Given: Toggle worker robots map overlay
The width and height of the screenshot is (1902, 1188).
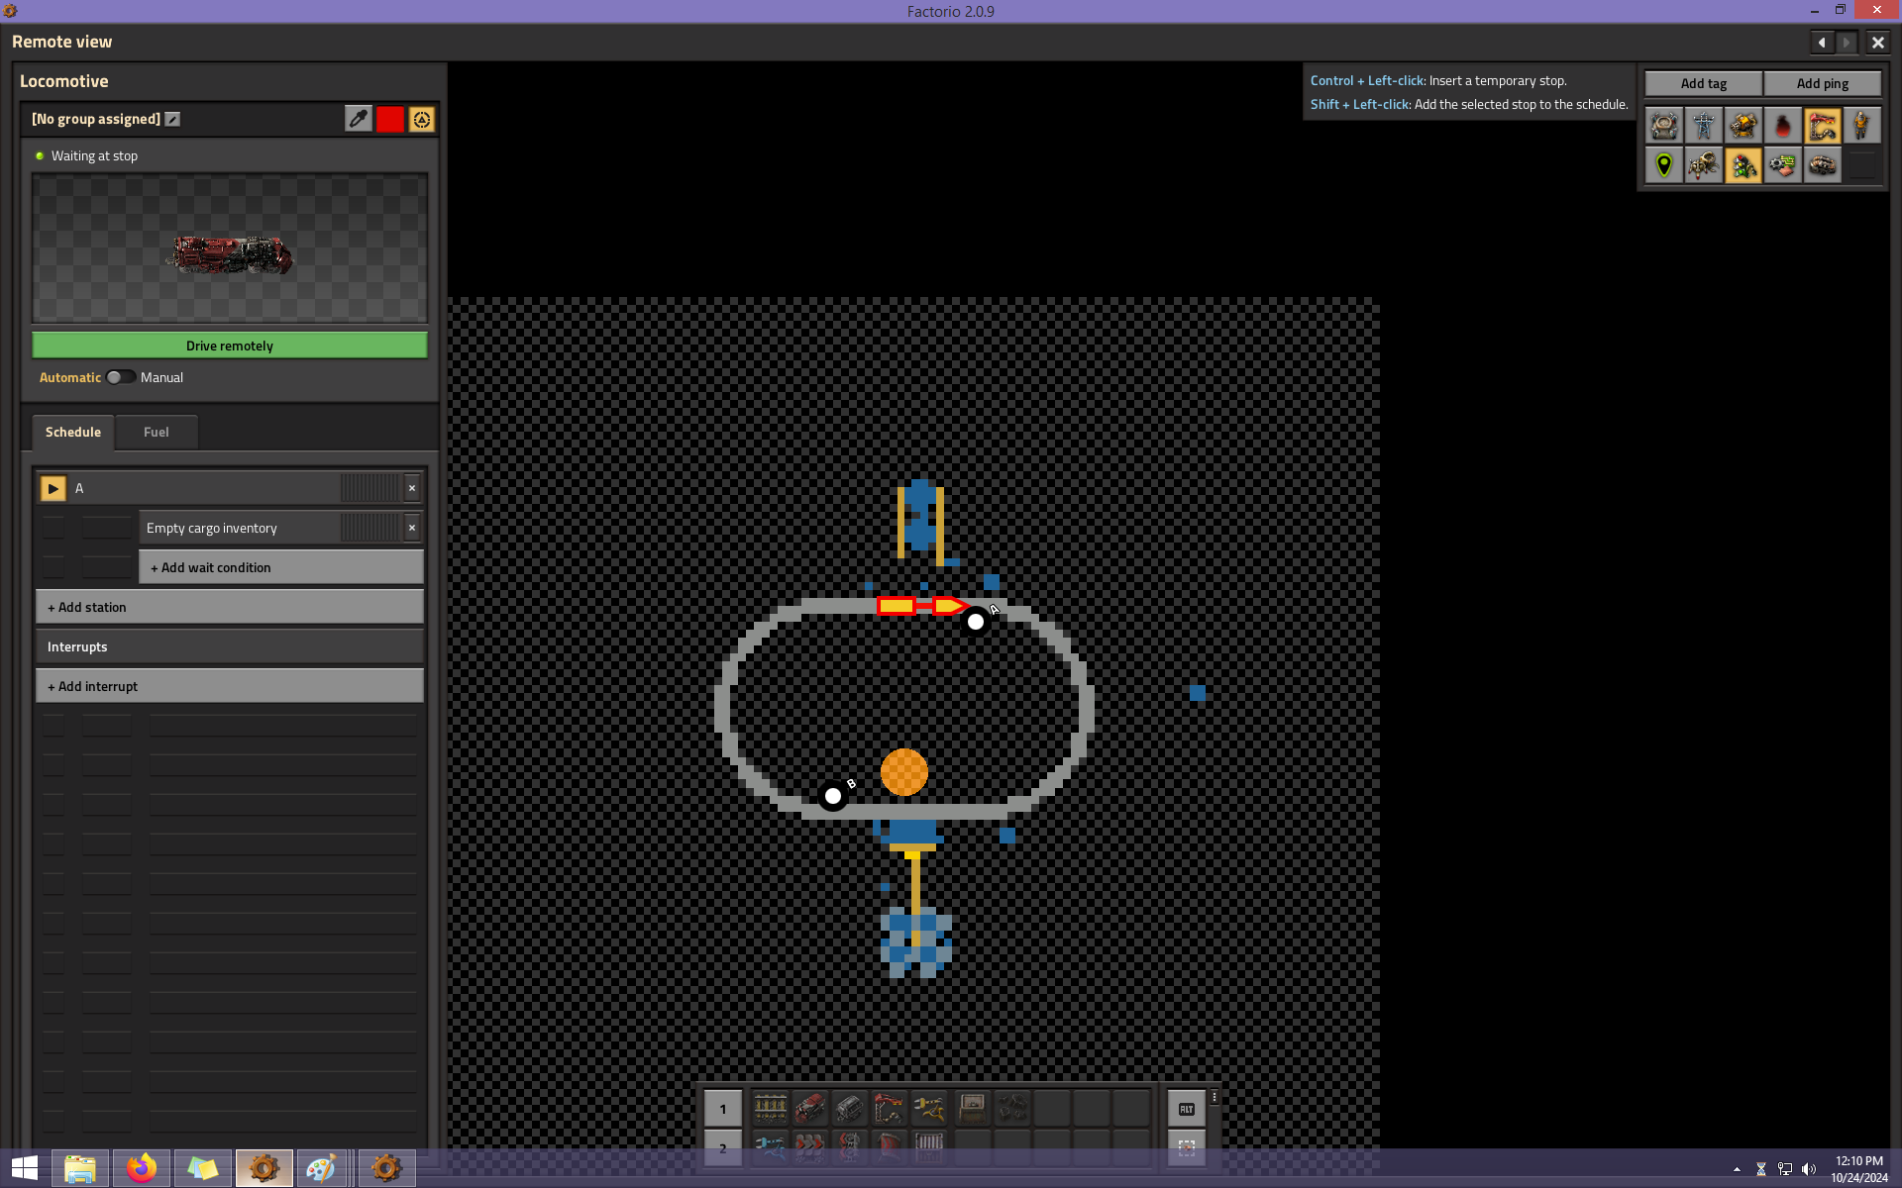Looking at the screenshot, I should 1704,165.
